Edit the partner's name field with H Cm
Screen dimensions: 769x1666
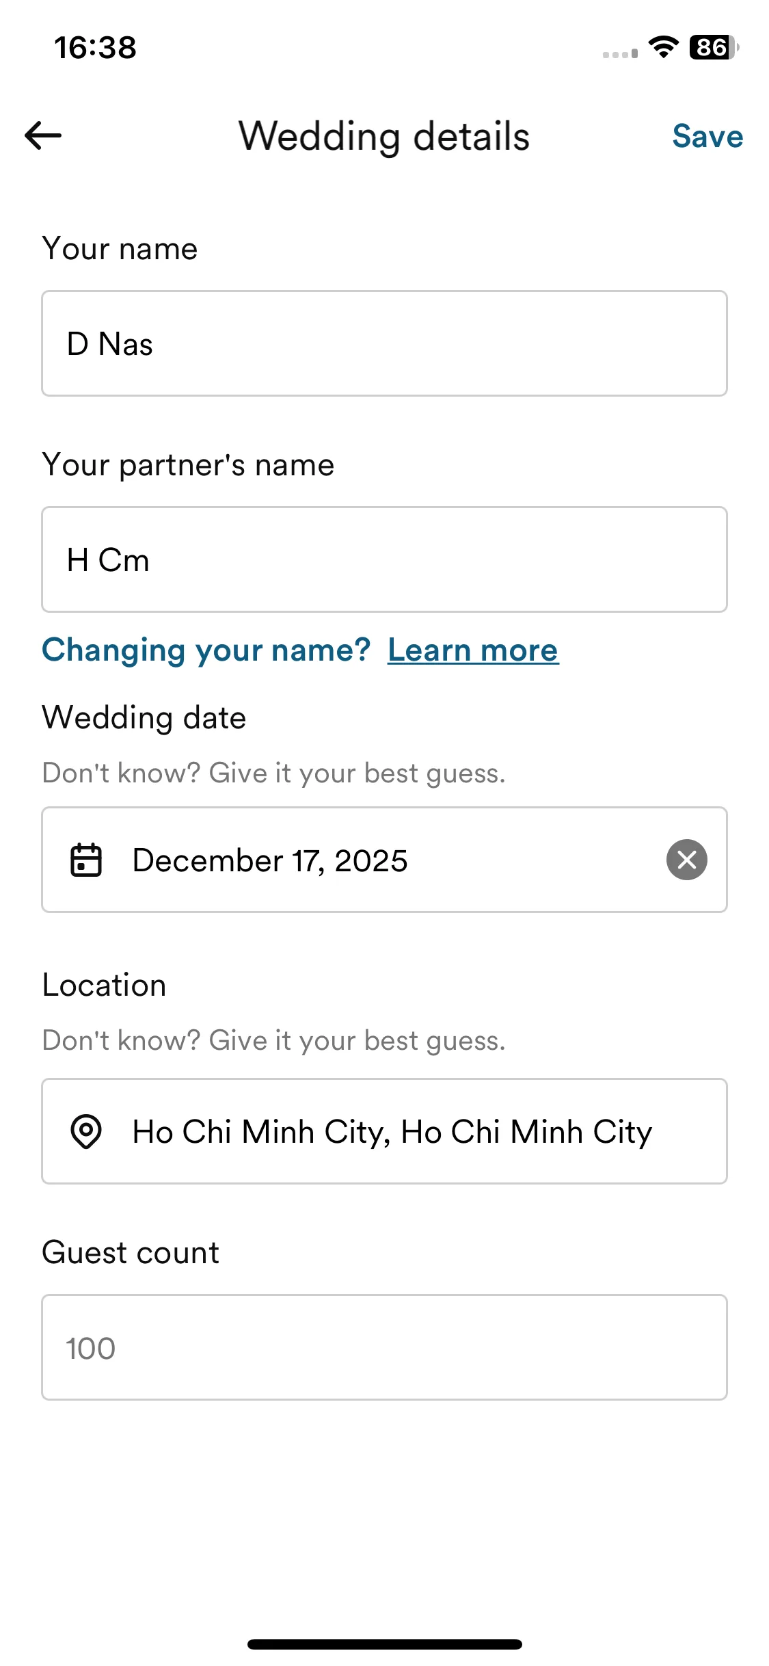tap(384, 559)
